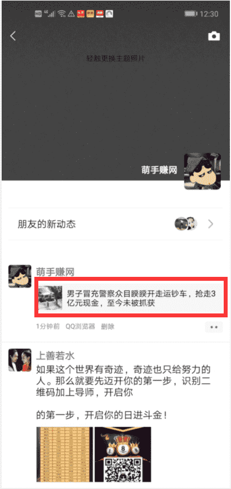This screenshot has height=489, width=231.
Task: Tap the friend avatars in 朋友的新动态
Action: coord(186,223)
